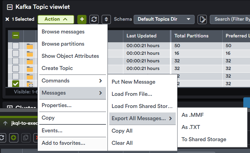The image size is (250, 153).
Task: Click Total Partitions value 16
Action: pyautogui.click(x=177, y=53)
